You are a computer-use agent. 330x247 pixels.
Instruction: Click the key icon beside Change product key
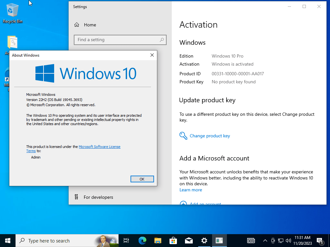coord(183,136)
